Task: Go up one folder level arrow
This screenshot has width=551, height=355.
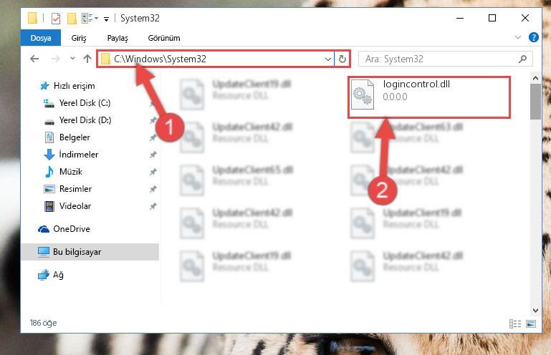Action: coord(87,59)
